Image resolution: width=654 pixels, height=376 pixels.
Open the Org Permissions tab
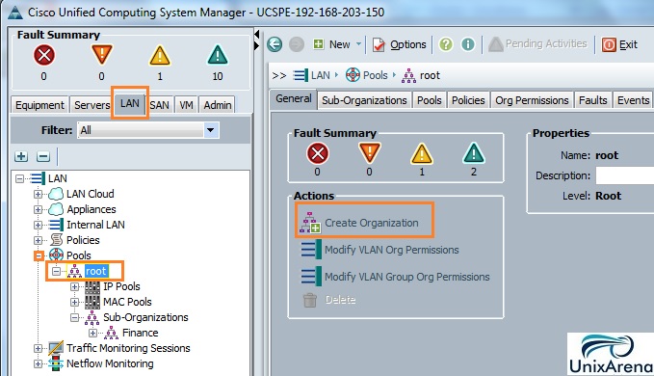[x=532, y=100]
